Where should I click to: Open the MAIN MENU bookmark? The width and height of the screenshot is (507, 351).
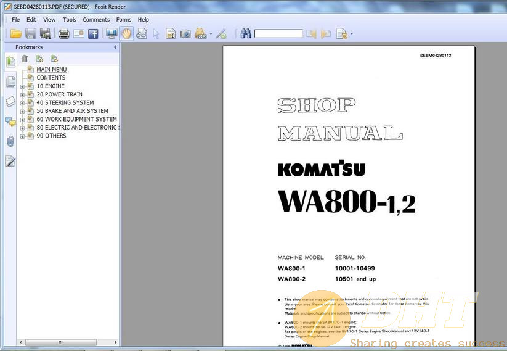tap(51, 69)
